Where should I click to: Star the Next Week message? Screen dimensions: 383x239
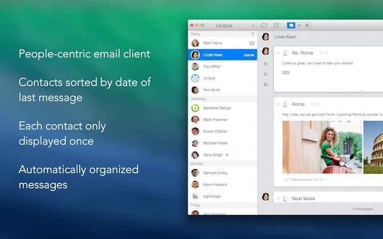[x=278, y=198]
